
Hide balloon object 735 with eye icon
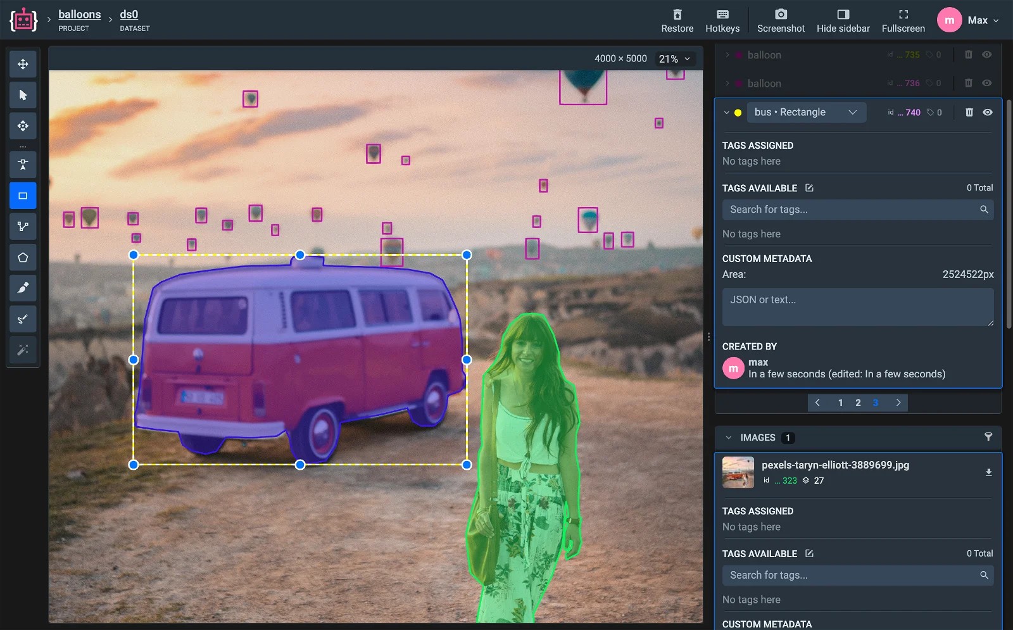click(986, 54)
